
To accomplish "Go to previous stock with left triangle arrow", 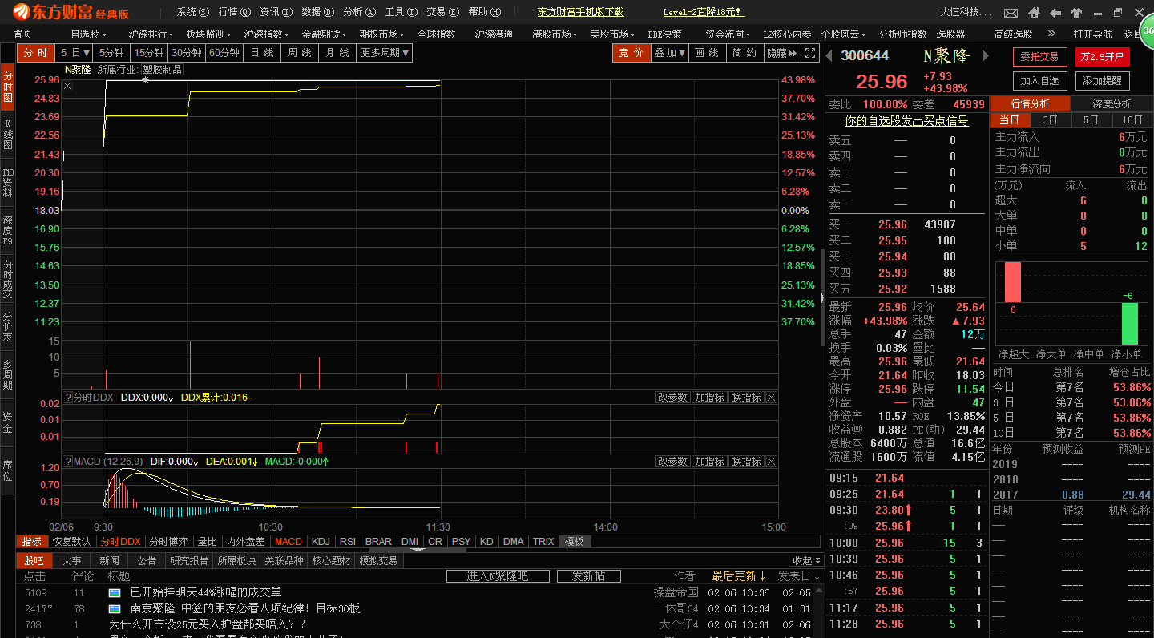I will [830, 56].
